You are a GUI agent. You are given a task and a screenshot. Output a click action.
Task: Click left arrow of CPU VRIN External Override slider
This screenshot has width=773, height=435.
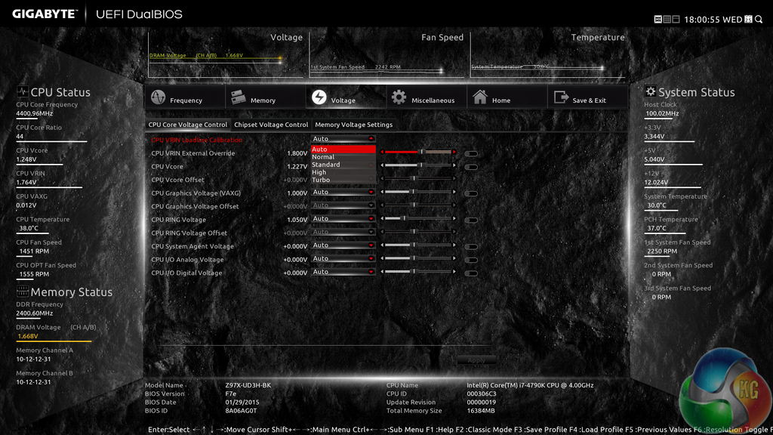[x=382, y=152]
